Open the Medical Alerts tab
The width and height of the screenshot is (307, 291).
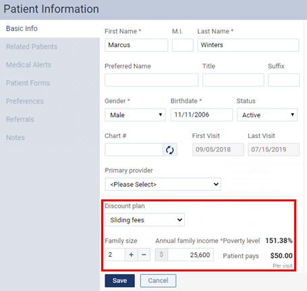28,65
